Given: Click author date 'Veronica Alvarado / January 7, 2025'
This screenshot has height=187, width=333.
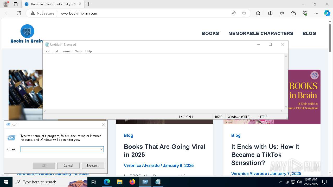Looking at the screenshot, I should tap(266, 173).
